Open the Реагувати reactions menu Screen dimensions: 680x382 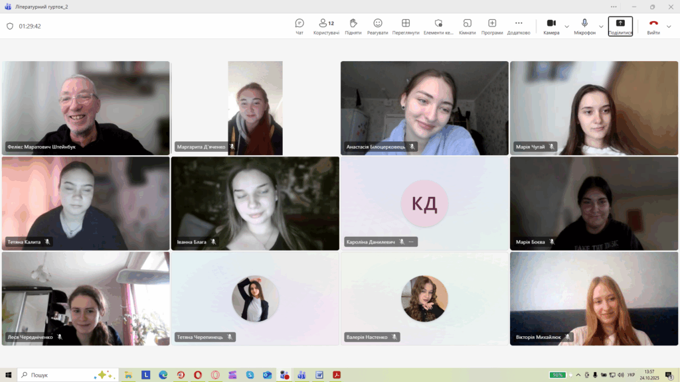click(x=377, y=26)
